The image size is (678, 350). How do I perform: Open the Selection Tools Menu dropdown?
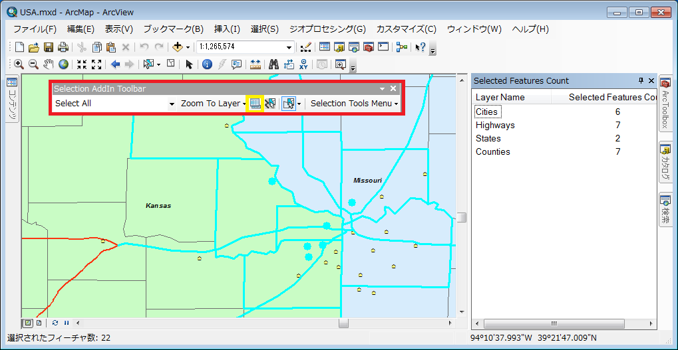pyautogui.click(x=354, y=104)
